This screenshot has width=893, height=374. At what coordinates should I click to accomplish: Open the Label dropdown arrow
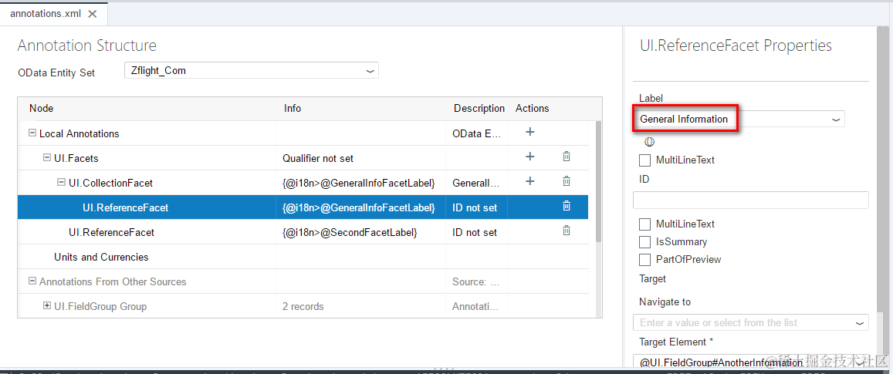[x=836, y=120]
